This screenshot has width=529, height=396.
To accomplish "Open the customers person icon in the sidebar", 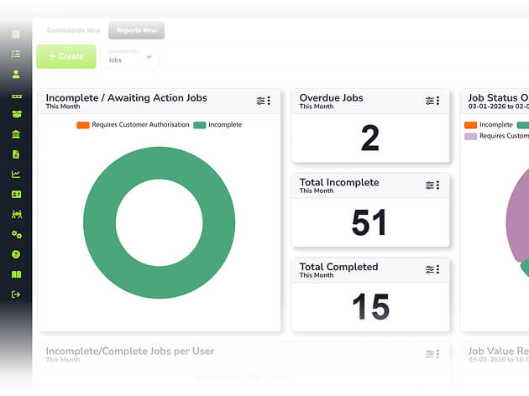I will click(16, 74).
